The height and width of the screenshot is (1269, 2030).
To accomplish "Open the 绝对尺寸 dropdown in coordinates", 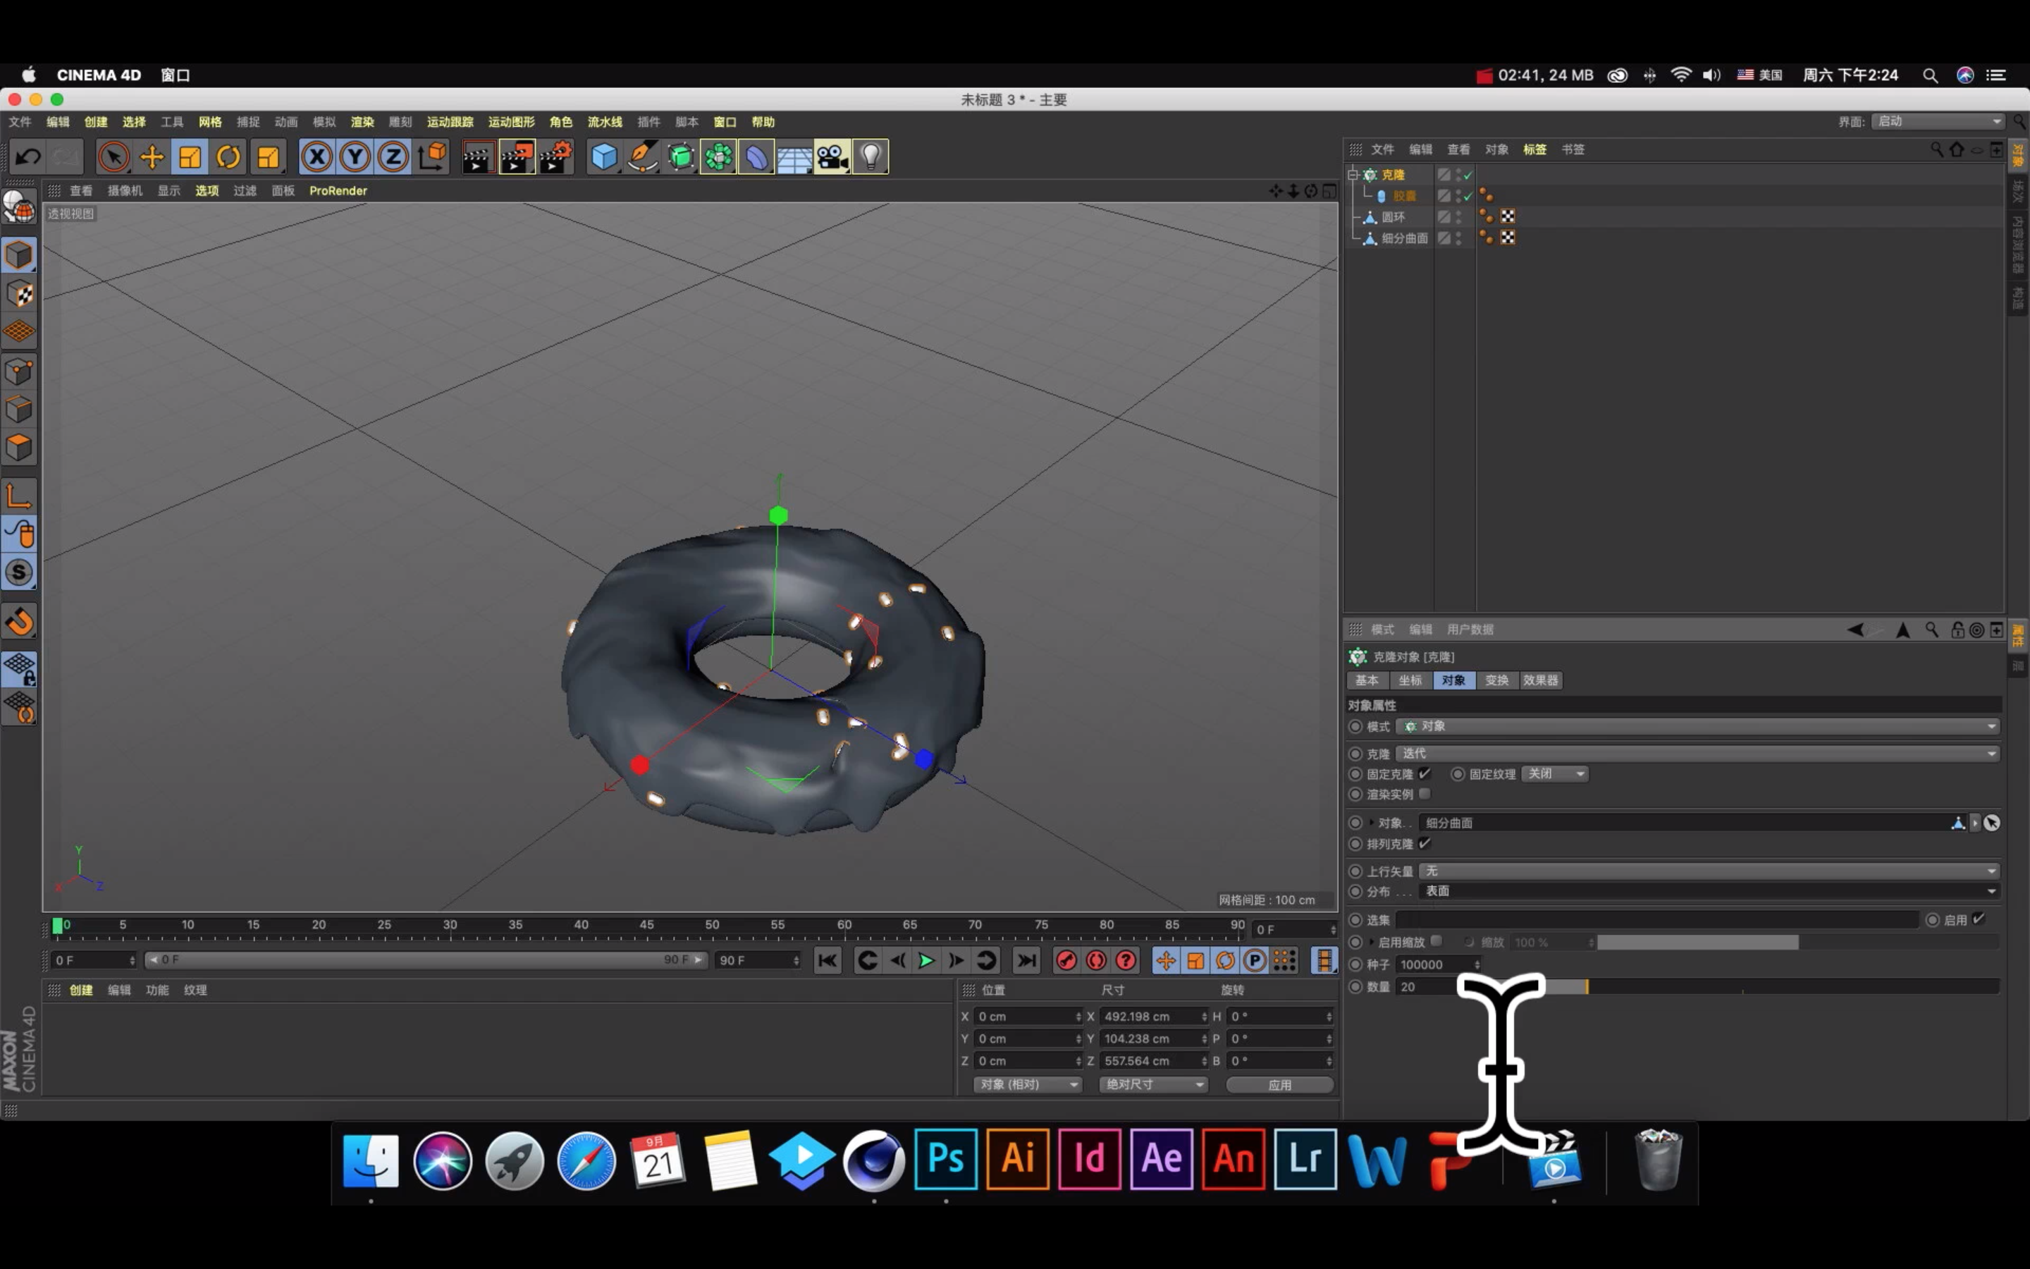I will (1153, 1084).
